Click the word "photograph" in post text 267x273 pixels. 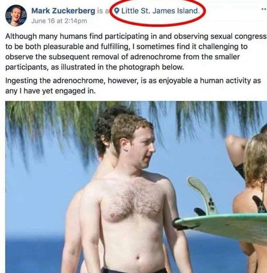pyautogui.click(x=139, y=67)
